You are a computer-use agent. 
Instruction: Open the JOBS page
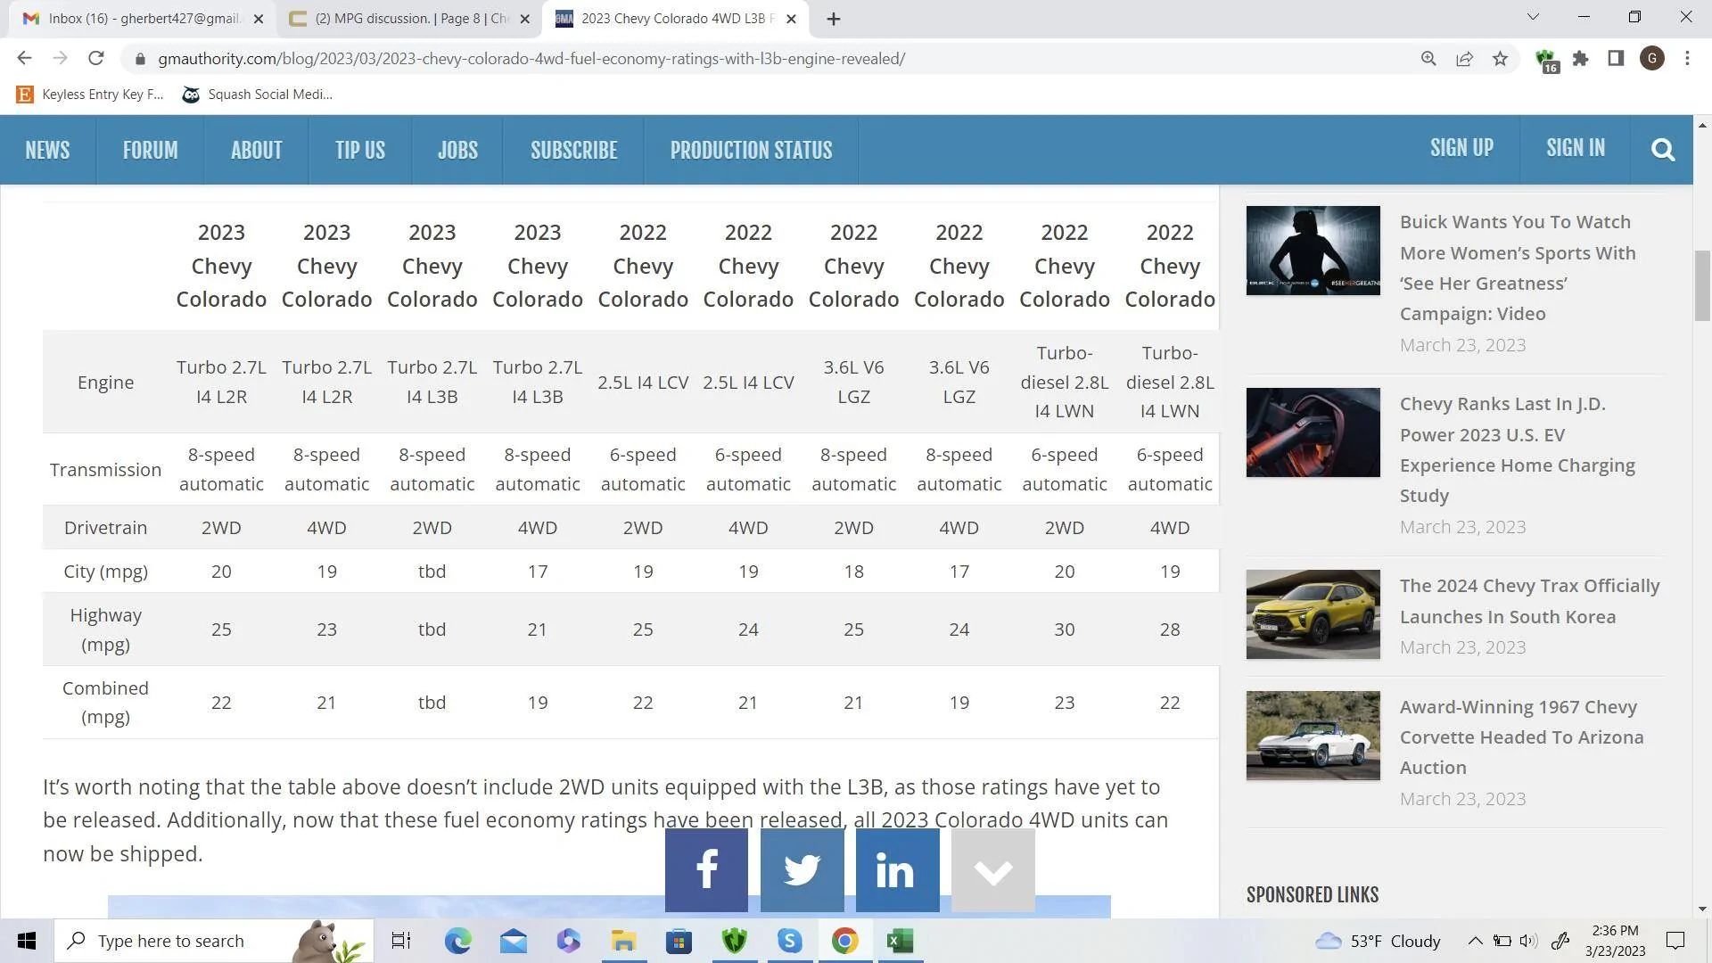tap(457, 150)
